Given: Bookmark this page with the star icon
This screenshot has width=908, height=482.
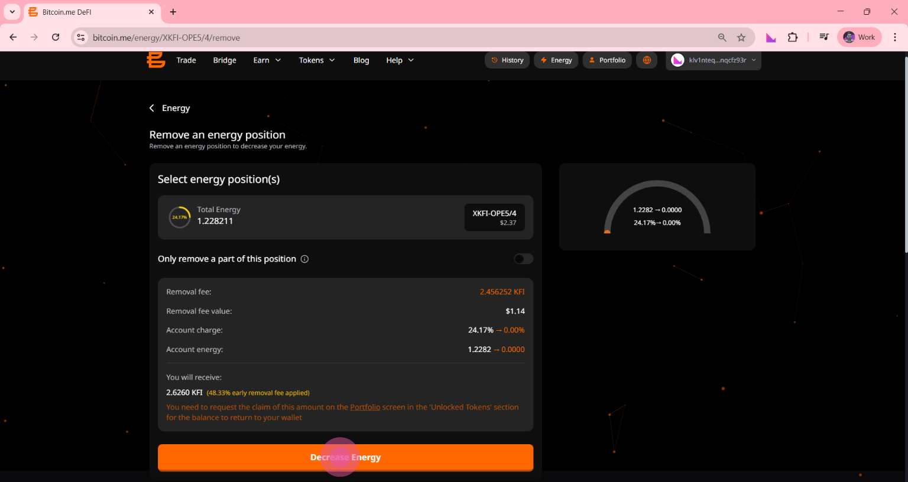Looking at the screenshot, I should pyautogui.click(x=741, y=37).
